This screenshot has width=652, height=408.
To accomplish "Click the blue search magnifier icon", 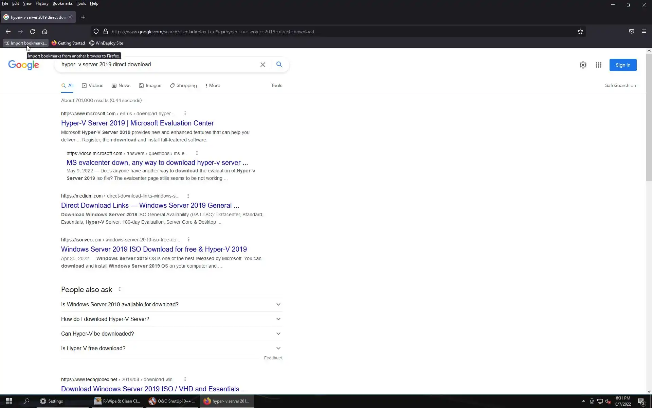I will [x=279, y=65].
